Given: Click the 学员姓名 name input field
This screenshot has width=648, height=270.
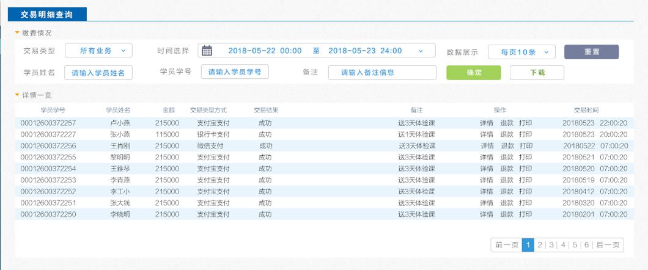Looking at the screenshot, I should pyautogui.click(x=98, y=73).
